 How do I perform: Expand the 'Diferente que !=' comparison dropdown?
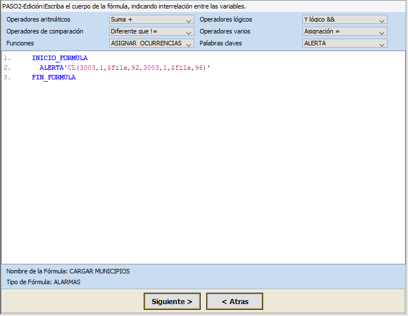point(151,32)
